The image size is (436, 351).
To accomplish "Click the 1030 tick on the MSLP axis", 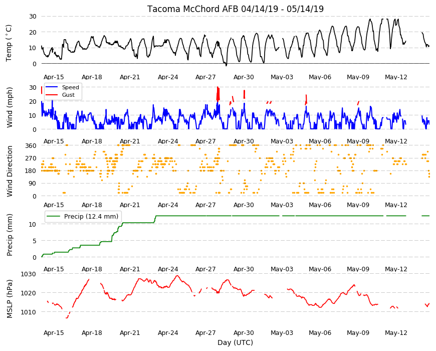I will pyautogui.click(x=29, y=274).
